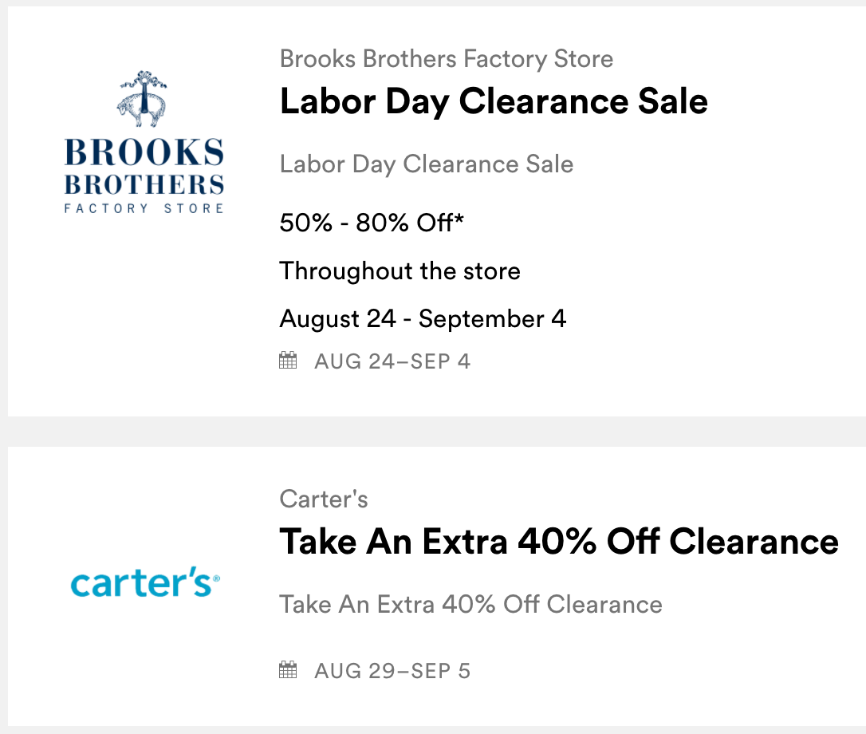
Task: Open the bold Take An Extra 40% Off headline
Action: pos(559,543)
